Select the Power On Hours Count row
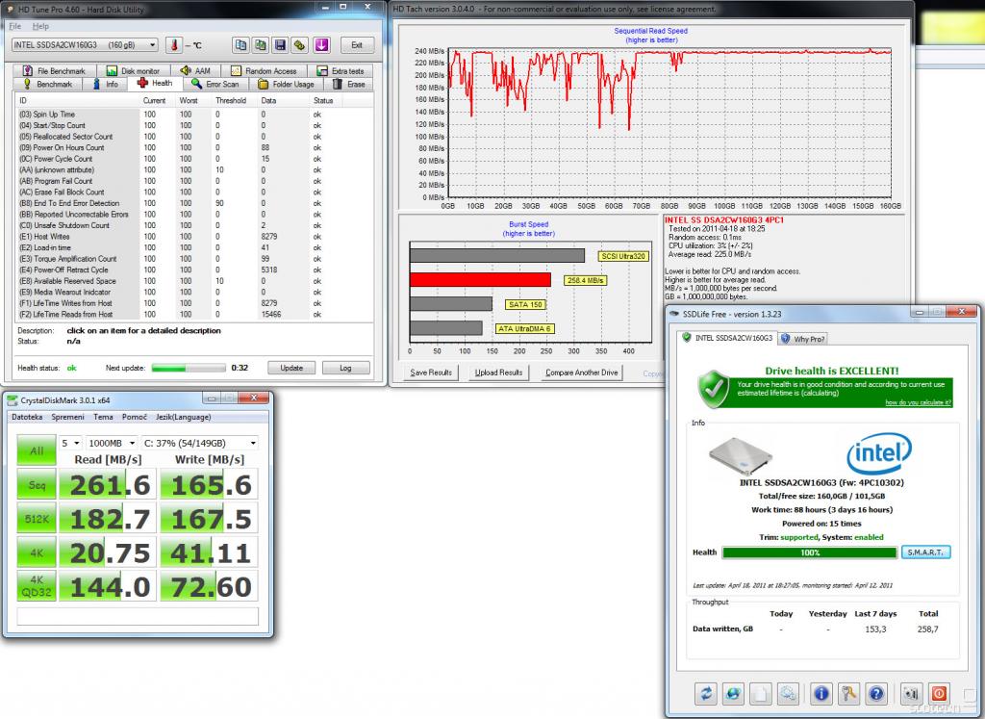 coord(193,147)
